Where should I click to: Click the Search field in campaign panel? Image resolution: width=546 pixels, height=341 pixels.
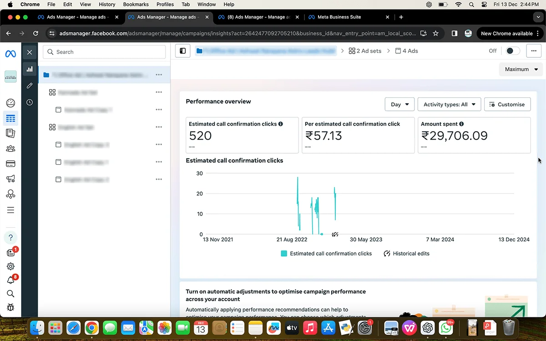coord(104,52)
